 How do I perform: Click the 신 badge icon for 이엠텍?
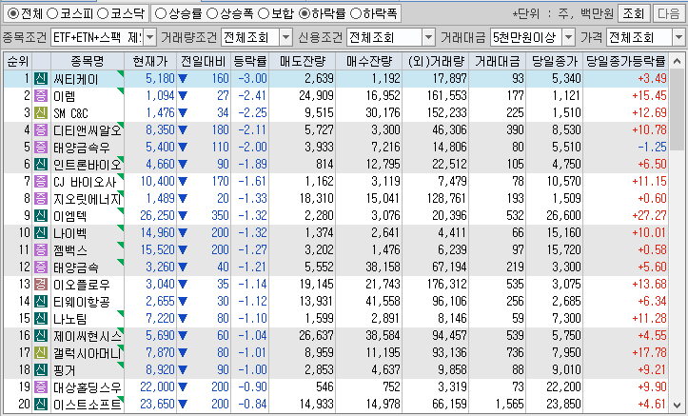41,215
